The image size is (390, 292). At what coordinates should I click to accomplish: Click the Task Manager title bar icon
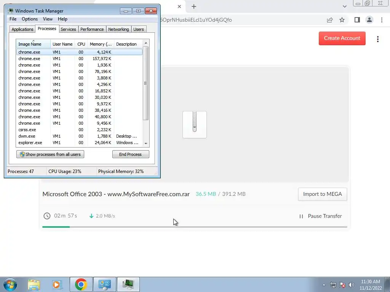[10, 11]
